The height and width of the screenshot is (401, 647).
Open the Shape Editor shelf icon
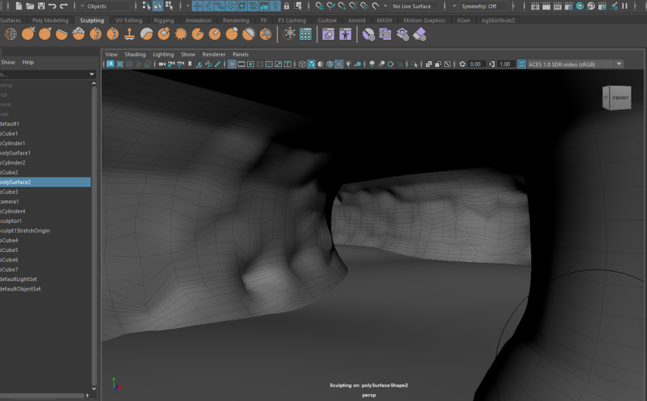pos(329,34)
